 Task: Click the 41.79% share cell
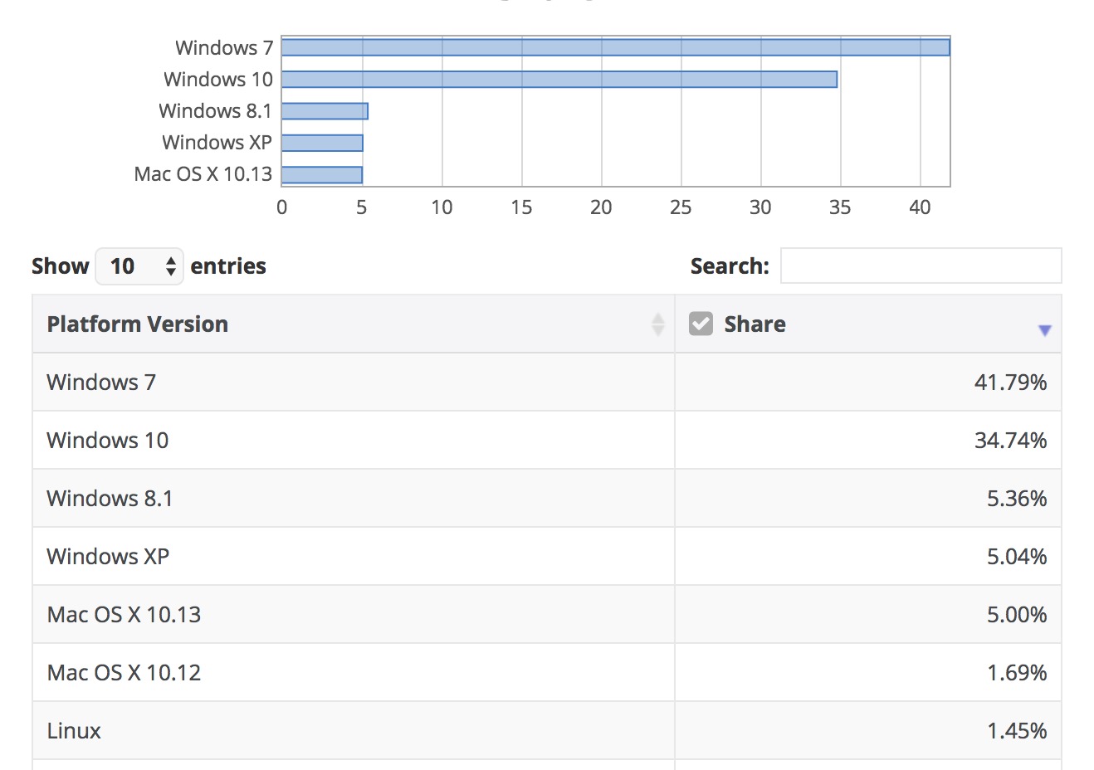1009,383
